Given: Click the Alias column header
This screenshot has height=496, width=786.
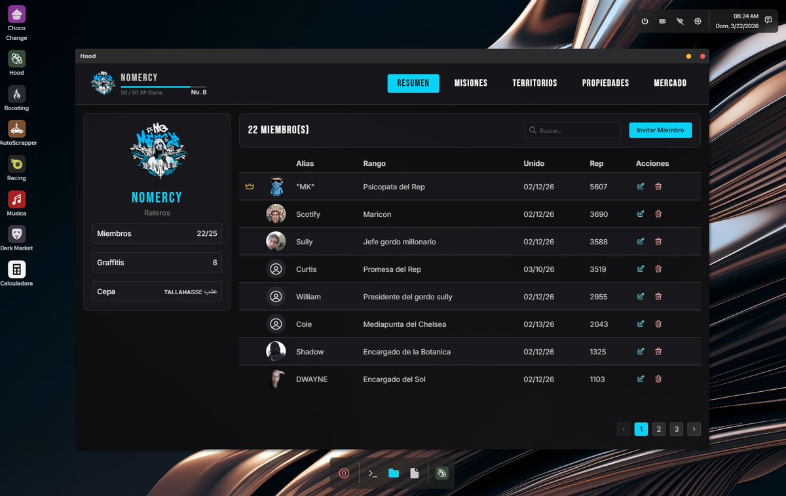Looking at the screenshot, I should (x=305, y=164).
